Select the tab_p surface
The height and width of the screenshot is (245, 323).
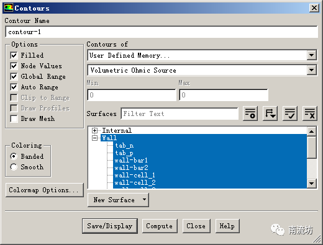tap(124, 153)
